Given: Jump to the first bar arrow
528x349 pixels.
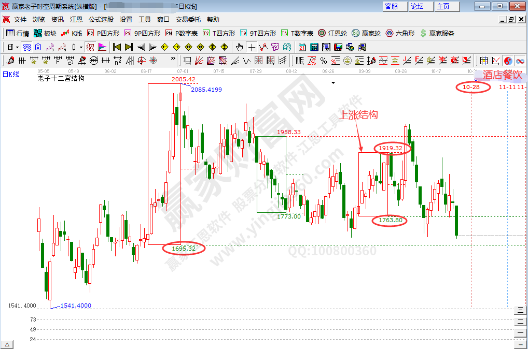Looking at the screenshot, I should [117, 47].
